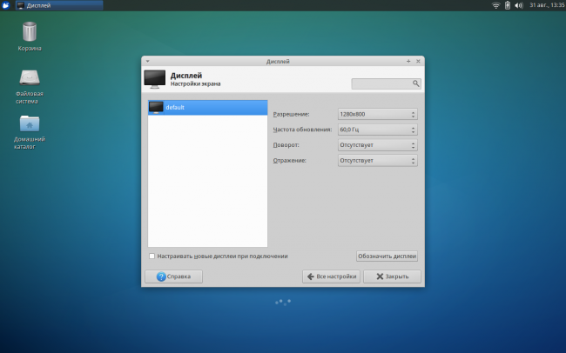The height and width of the screenshot is (353, 566).
Task: Click the large monitor icon in dialog header
Action: pos(154,79)
